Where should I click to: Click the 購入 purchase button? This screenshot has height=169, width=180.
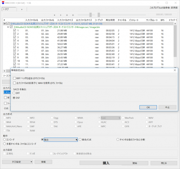pos(106,163)
